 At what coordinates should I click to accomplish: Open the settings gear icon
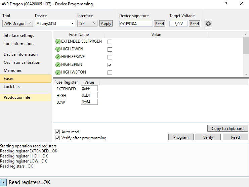tap(208, 24)
